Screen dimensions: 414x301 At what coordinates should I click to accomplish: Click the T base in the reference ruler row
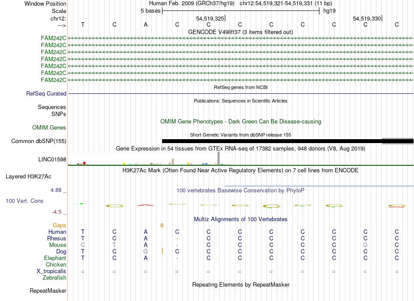pos(83,24)
